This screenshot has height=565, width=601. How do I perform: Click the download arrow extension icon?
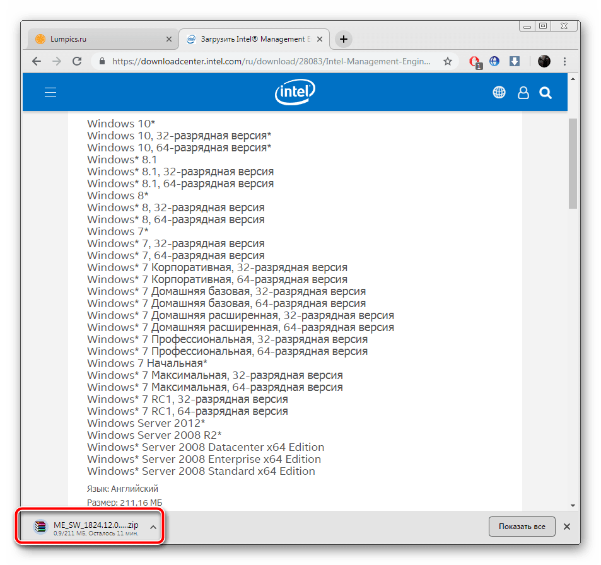[x=515, y=61]
